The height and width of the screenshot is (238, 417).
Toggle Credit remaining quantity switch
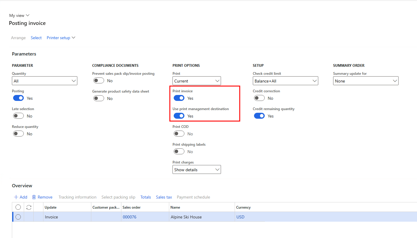tap(259, 116)
